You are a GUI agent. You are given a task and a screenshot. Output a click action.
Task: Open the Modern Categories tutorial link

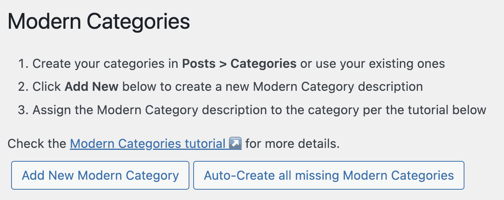coord(148,144)
